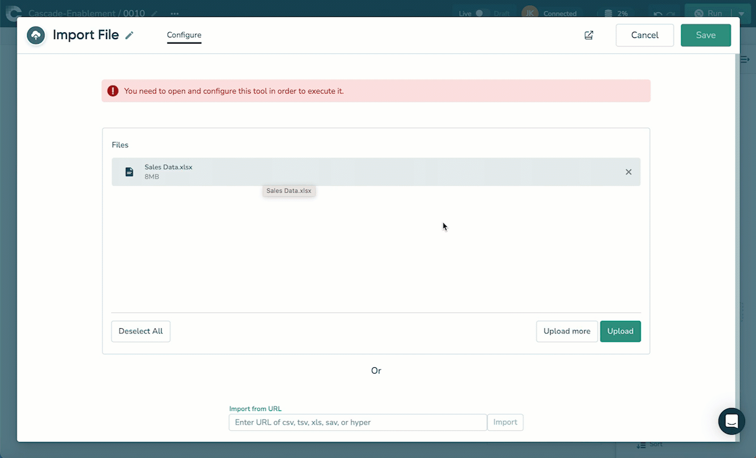Remove Sales Data.xlsx using the X icon
The image size is (756, 458).
click(628, 172)
